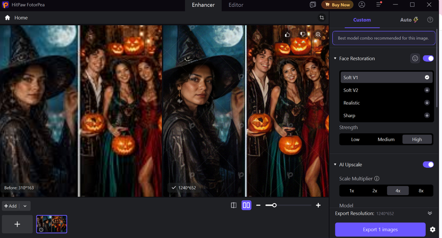The image size is (442, 238).
Task: Switch to the Enhancer tab
Action: pyautogui.click(x=203, y=5)
